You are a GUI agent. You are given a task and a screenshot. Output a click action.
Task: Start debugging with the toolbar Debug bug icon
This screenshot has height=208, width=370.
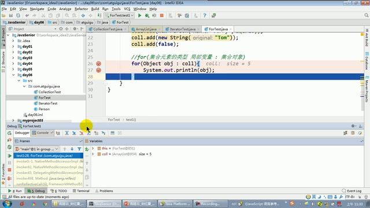pyautogui.click(x=147, y=16)
